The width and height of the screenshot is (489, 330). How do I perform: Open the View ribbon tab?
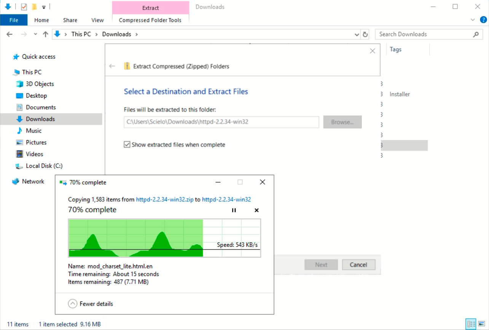pos(97,20)
